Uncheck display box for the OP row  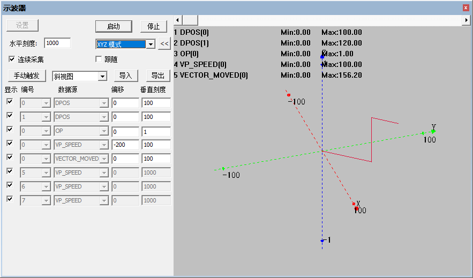coord(10,129)
